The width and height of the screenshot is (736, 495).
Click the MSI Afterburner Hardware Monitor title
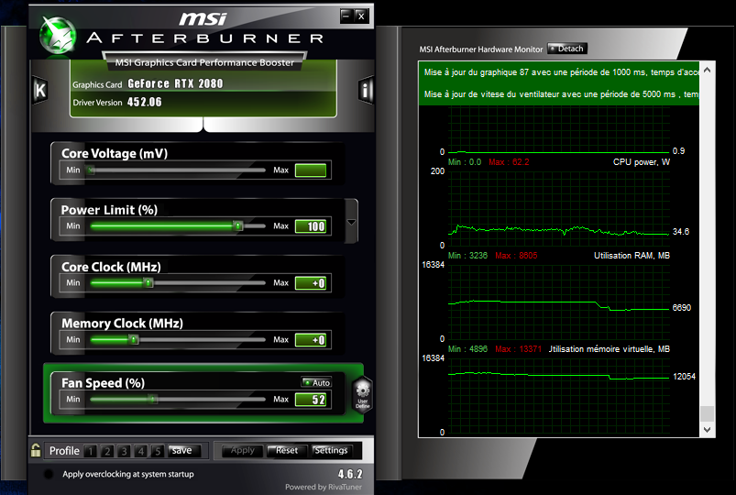coord(480,49)
